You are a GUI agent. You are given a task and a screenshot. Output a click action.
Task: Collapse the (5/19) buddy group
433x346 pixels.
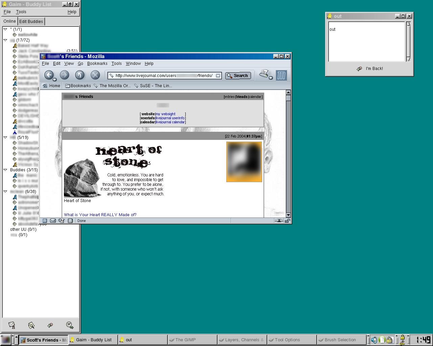pos(5,138)
